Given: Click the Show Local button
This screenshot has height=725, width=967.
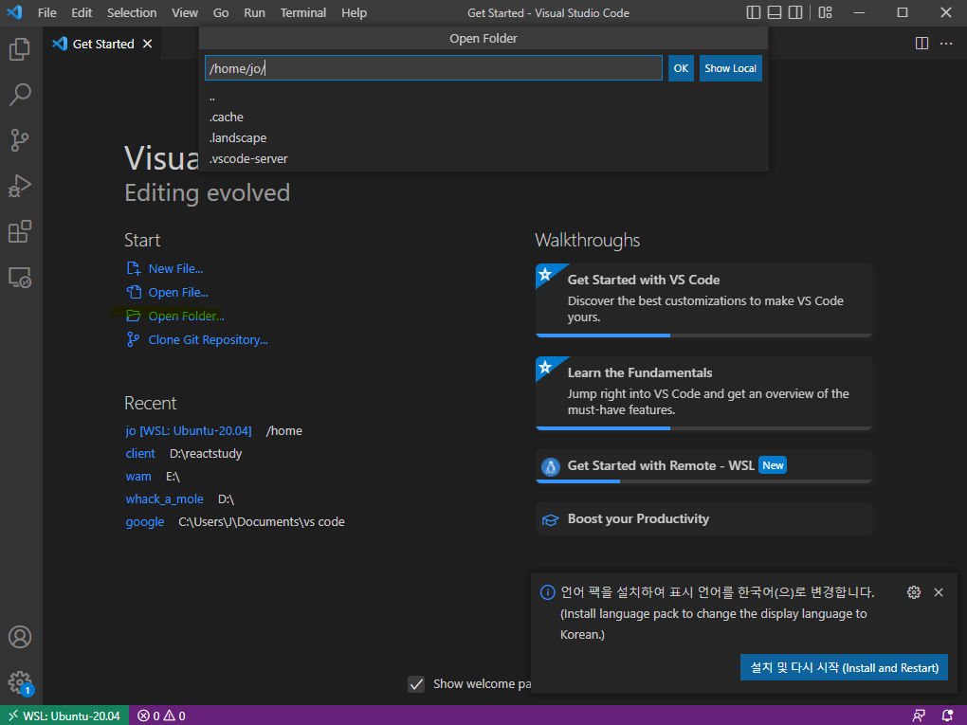Looking at the screenshot, I should pyautogui.click(x=730, y=68).
